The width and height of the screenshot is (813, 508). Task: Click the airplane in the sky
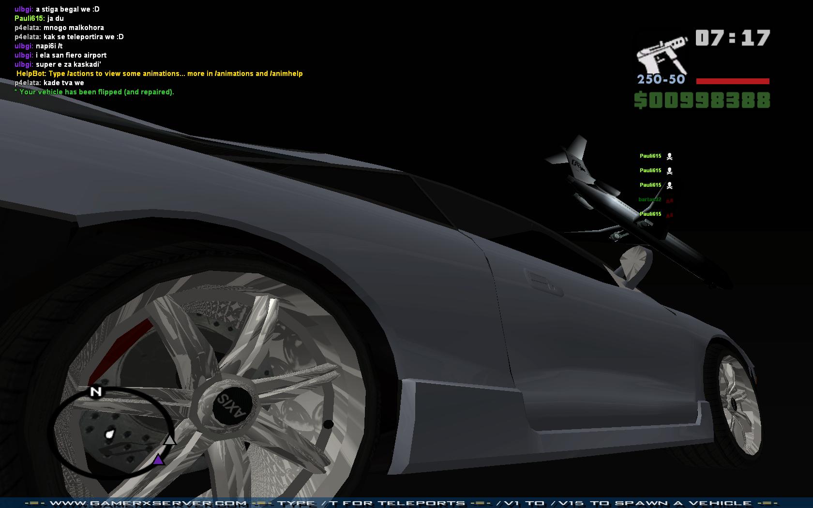(x=639, y=213)
